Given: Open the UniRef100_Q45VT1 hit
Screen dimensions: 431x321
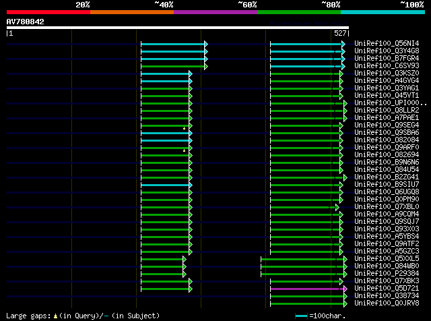Looking at the screenshot, I should point(387,96).
